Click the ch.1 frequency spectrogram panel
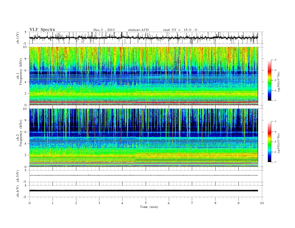The height and width of the screenshot is (228, 295). 144,76
